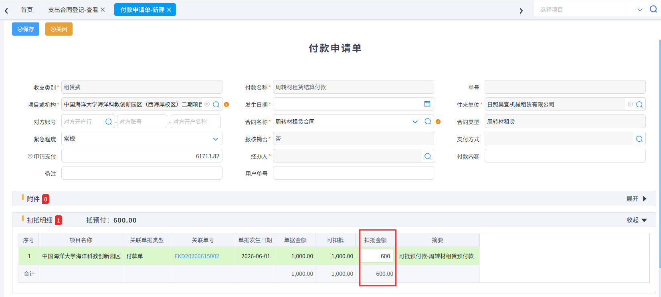Click the search icon beside 选择项目
The image size is (661, 297).
(x=653, y=9)
